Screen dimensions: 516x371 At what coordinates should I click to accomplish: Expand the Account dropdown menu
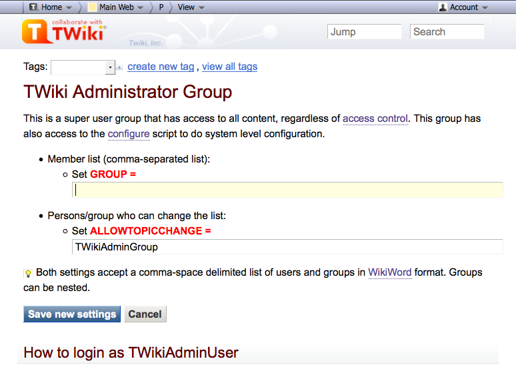coord(485,8)
